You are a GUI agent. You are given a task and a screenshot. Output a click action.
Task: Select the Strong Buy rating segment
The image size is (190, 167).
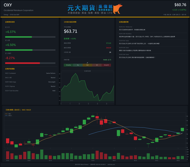68,65
